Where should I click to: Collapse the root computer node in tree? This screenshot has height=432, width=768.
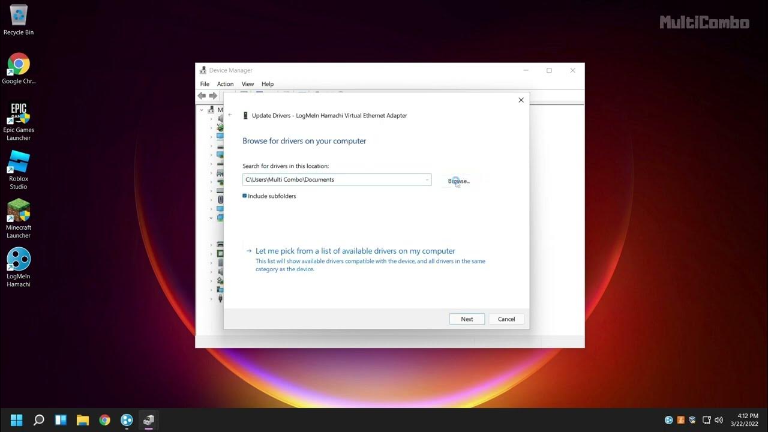tap(202, 110)
